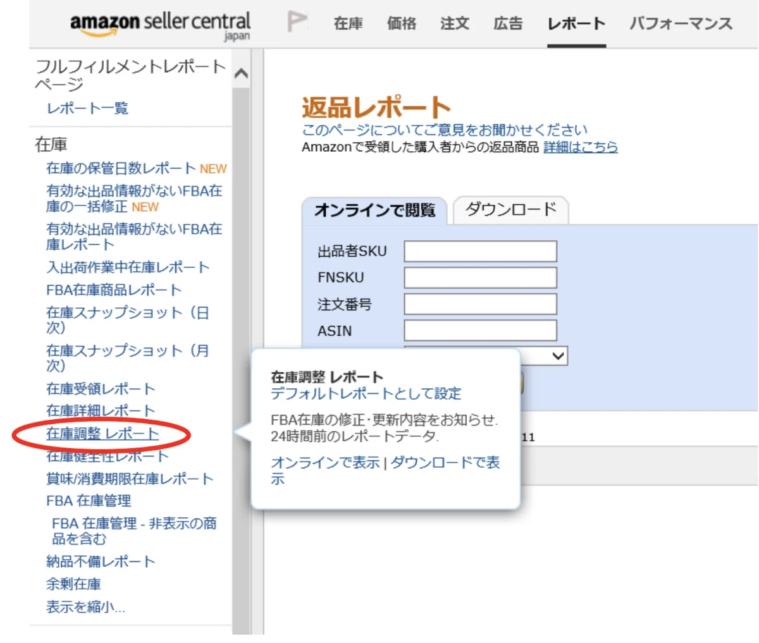Image resolution: width=759 pixels, height=643 pixels.
Task: Click the flag icon in the header
Action: coord(297,22)
